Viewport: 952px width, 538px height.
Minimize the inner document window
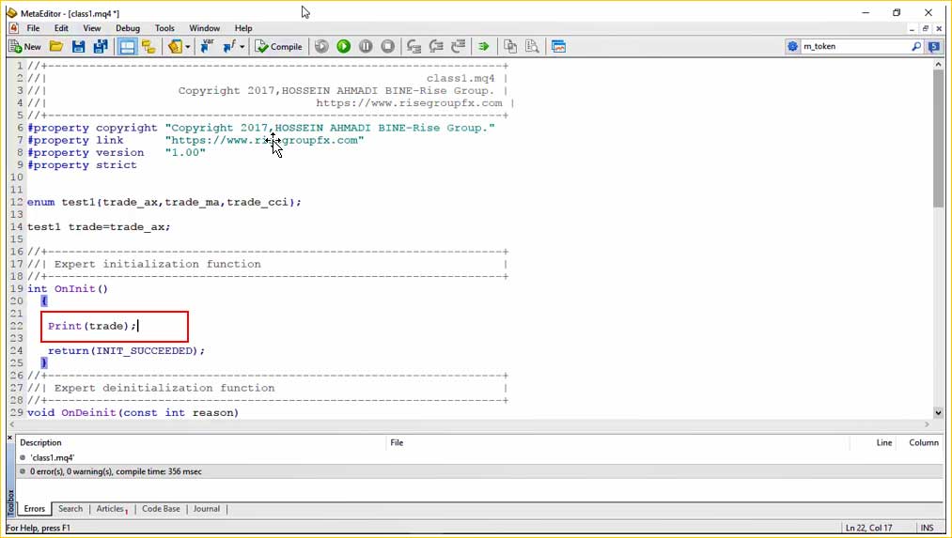tap(912, 28)
